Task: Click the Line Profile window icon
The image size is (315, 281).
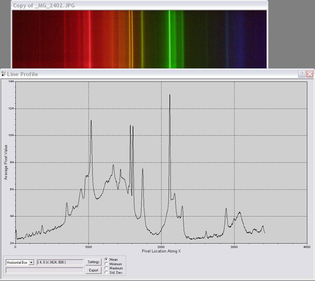Action: (4, 74)
